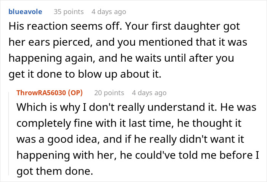Open blueavole's user profile
The image size is (267, 182).
(26, 12)
